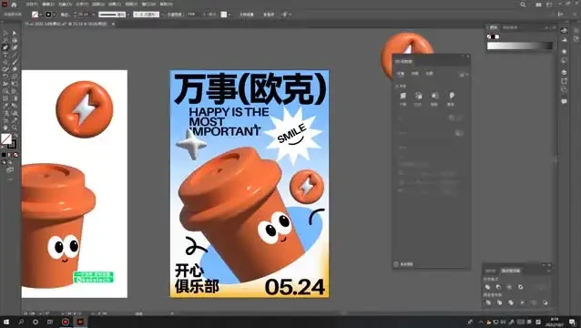Screen dimensions: 581x328
Task: Select the Gradient tool
Action: click(x=15, y=98)
